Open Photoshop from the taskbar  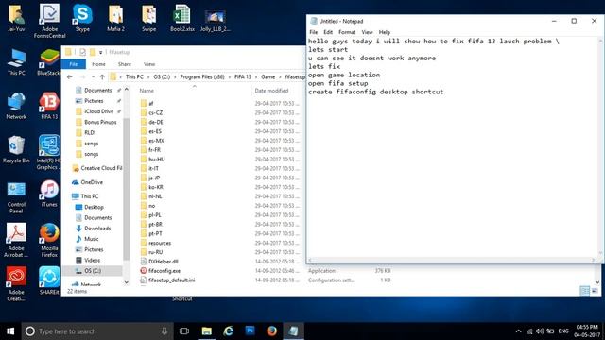click(x=250, y=331)
